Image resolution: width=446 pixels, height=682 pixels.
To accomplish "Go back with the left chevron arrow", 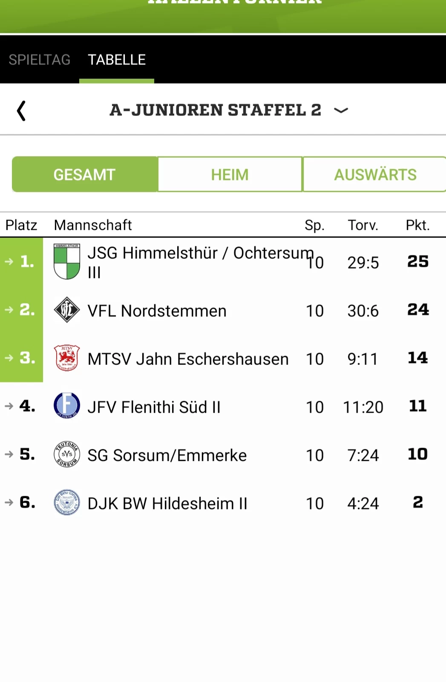I will 21,111.
